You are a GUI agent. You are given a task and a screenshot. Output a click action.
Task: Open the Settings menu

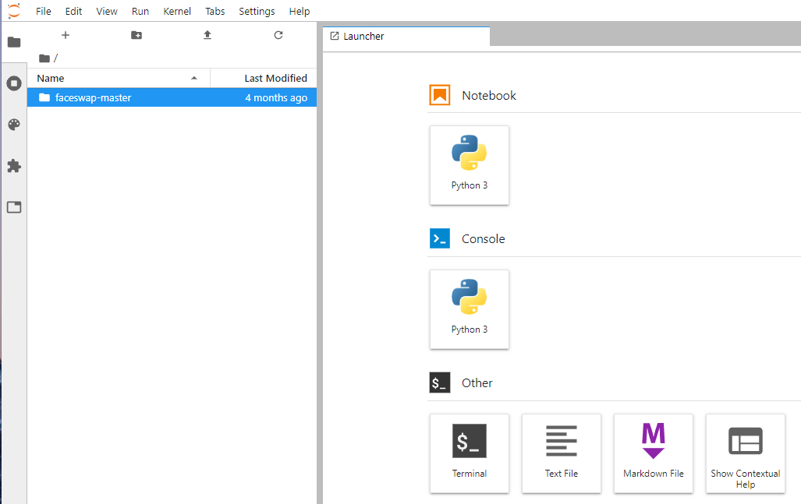tap(257, 11)
